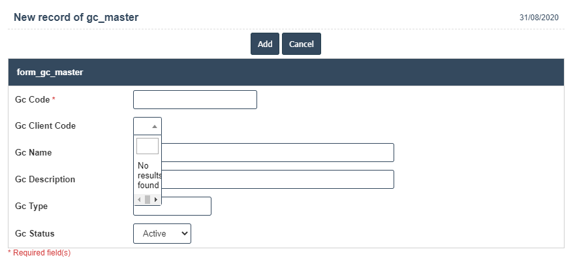Click the 'No results found' message
Viewport: 575px width, 262px height.
click(x=148, y=175)
